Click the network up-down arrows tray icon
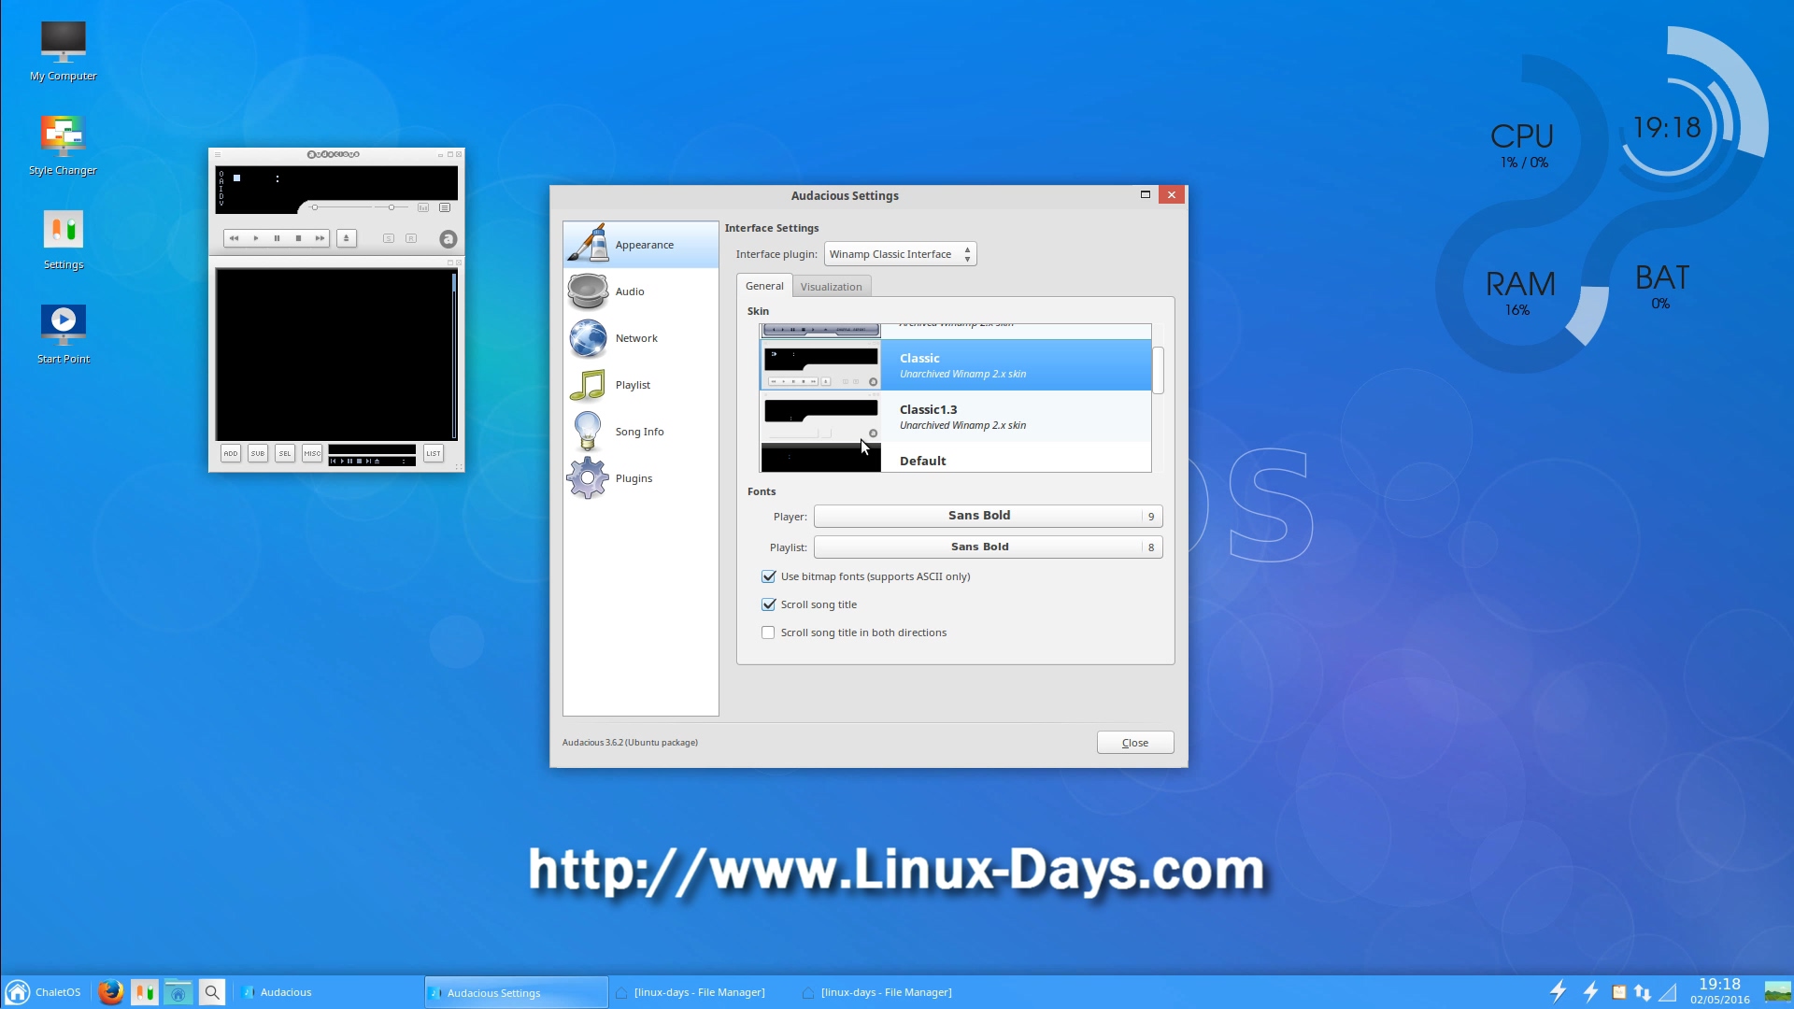The image size is (1794, 1009). click(x=1643, y=992)
